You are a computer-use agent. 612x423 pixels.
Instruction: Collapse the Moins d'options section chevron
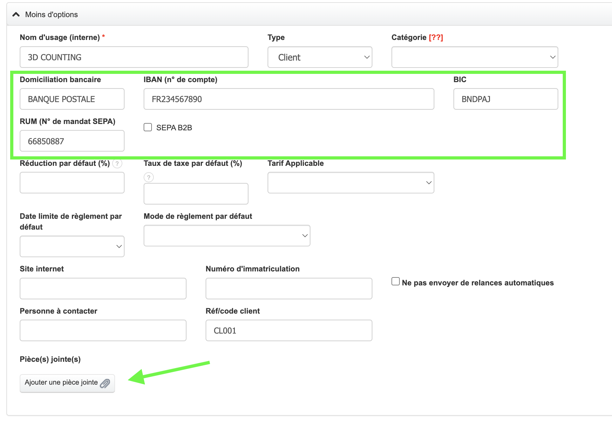(16, 14)
